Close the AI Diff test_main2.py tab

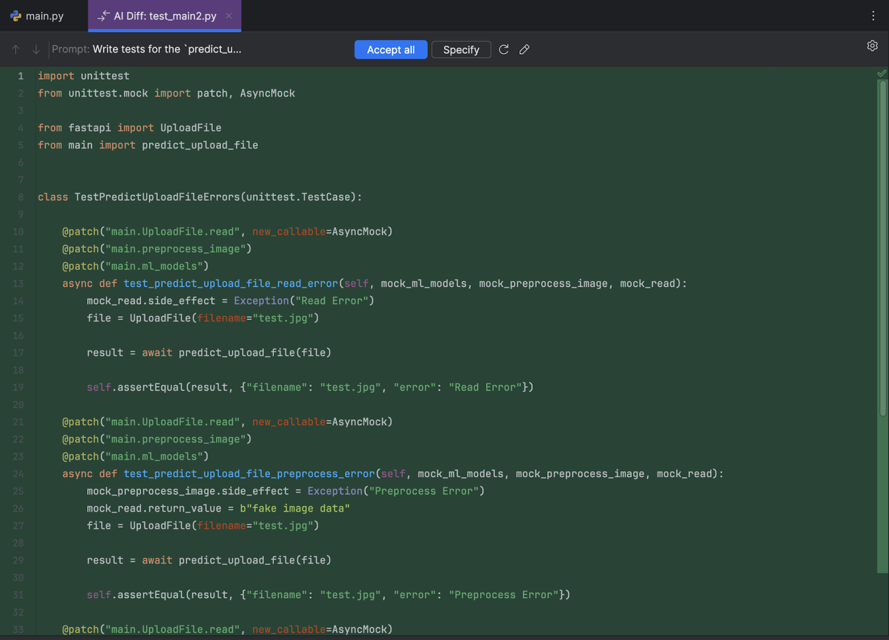tap(228, 16)
